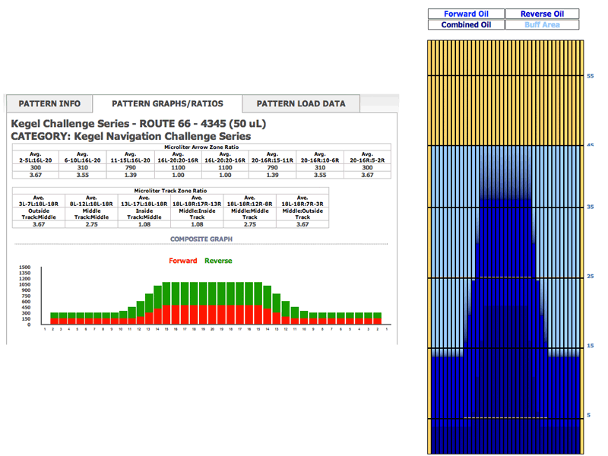
Task: Switch to the PATTERN INFO tab
Action: point(49,103)
